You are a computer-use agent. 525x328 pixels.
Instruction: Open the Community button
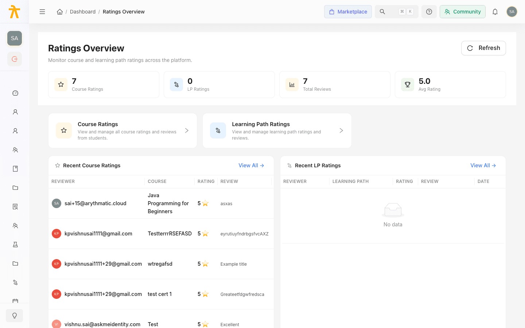point(462,12)
